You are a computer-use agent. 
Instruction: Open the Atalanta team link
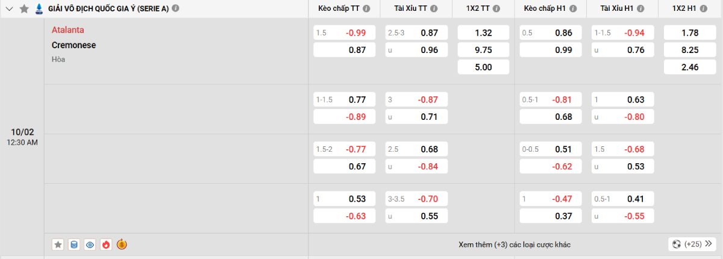point(67,30)
